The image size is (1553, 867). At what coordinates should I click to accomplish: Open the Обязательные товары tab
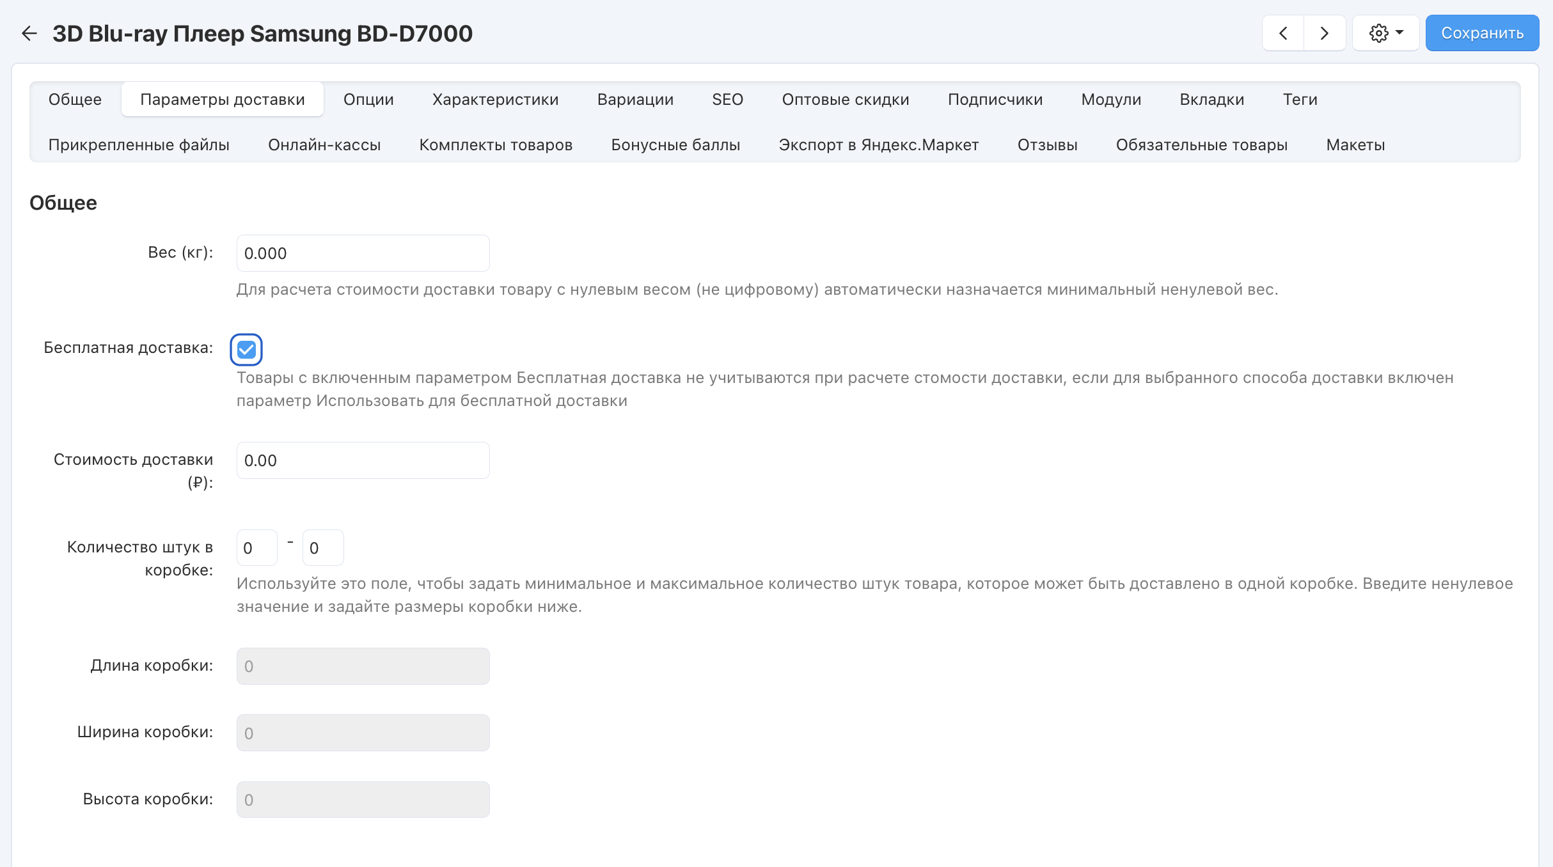tap(1202, 144)
